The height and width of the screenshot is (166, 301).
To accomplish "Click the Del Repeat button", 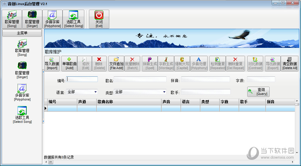I will tap(235, 63).
